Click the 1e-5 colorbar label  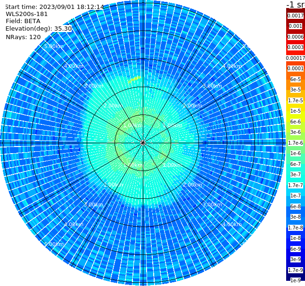[x=296, y=111]
